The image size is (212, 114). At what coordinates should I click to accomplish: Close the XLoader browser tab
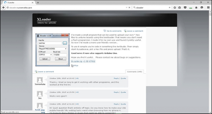(32, 3)
